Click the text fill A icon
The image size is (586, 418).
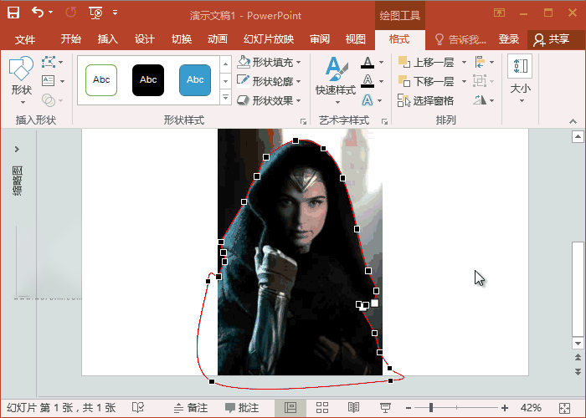pyautogui.click(x=368, y=62)
